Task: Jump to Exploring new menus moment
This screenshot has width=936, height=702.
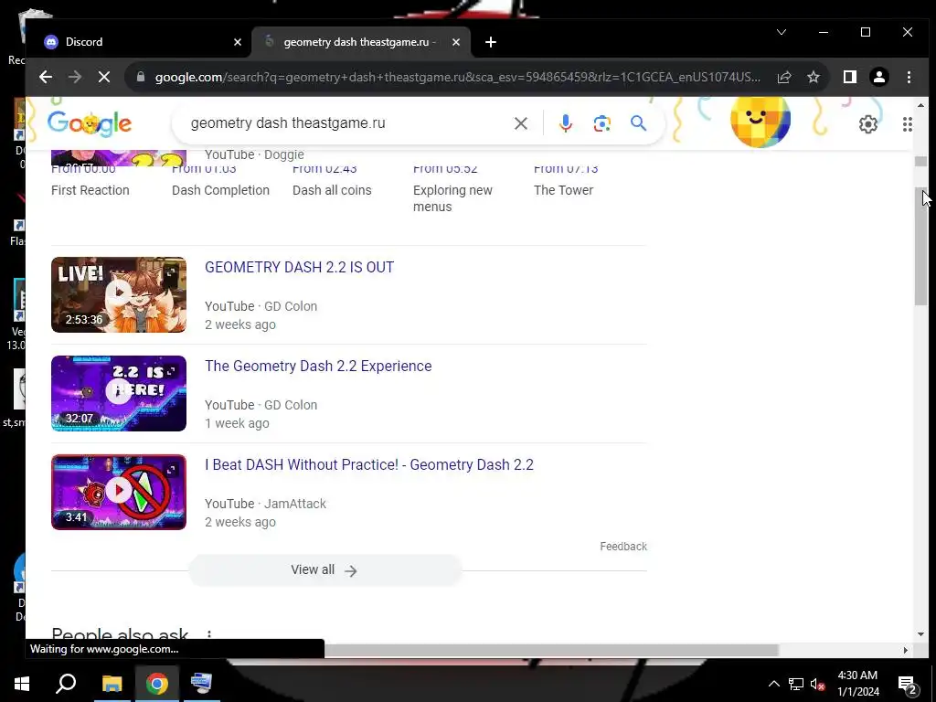Action: click(x=452, y=198)
